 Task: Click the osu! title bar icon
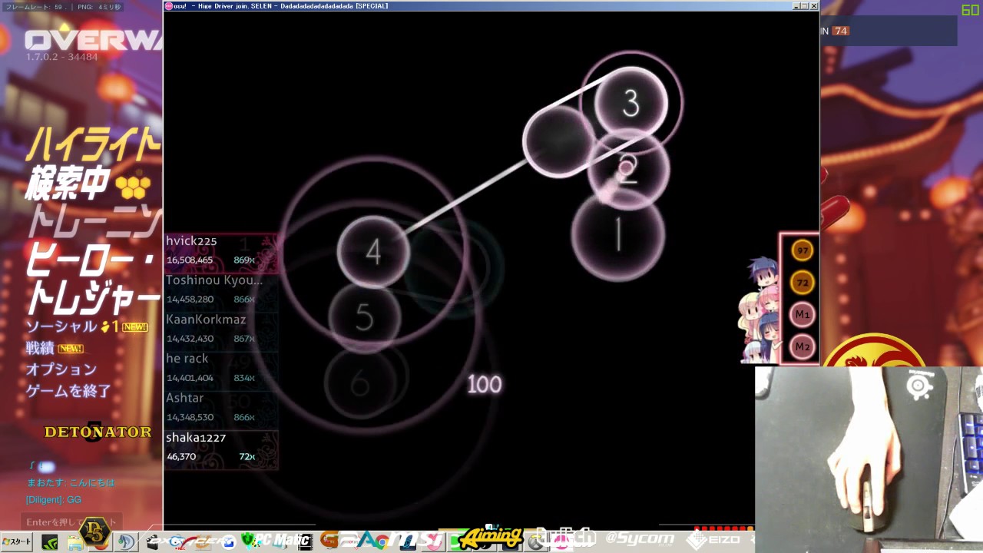pos(169,6)
